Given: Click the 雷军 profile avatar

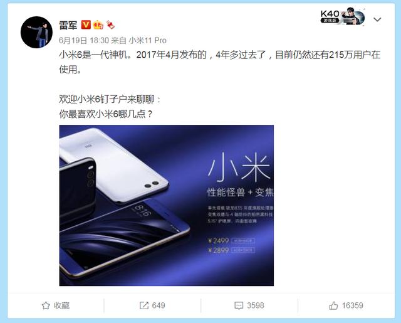Looking at the screenshot, I should click(36, 32).
